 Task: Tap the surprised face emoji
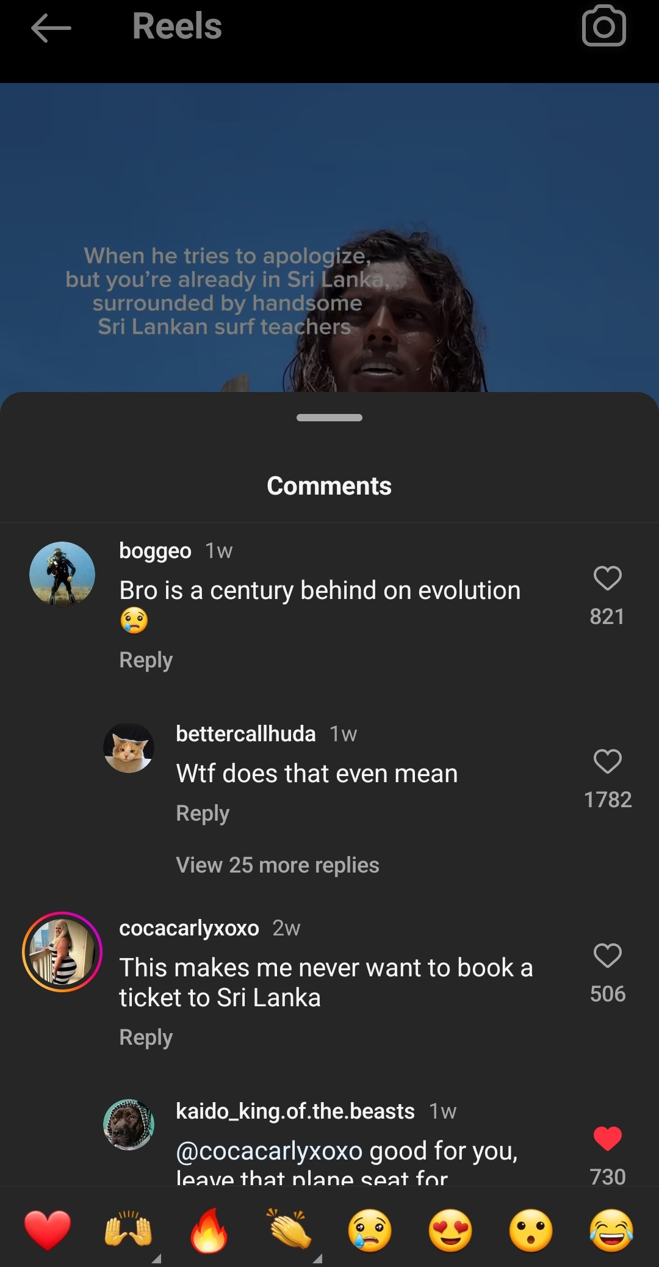[531, 1230]
